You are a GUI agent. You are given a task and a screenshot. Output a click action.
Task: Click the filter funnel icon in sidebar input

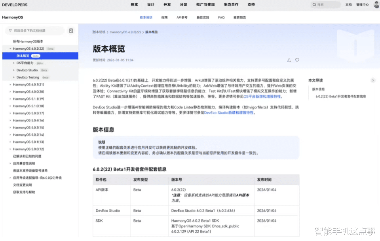pos(11,31)
